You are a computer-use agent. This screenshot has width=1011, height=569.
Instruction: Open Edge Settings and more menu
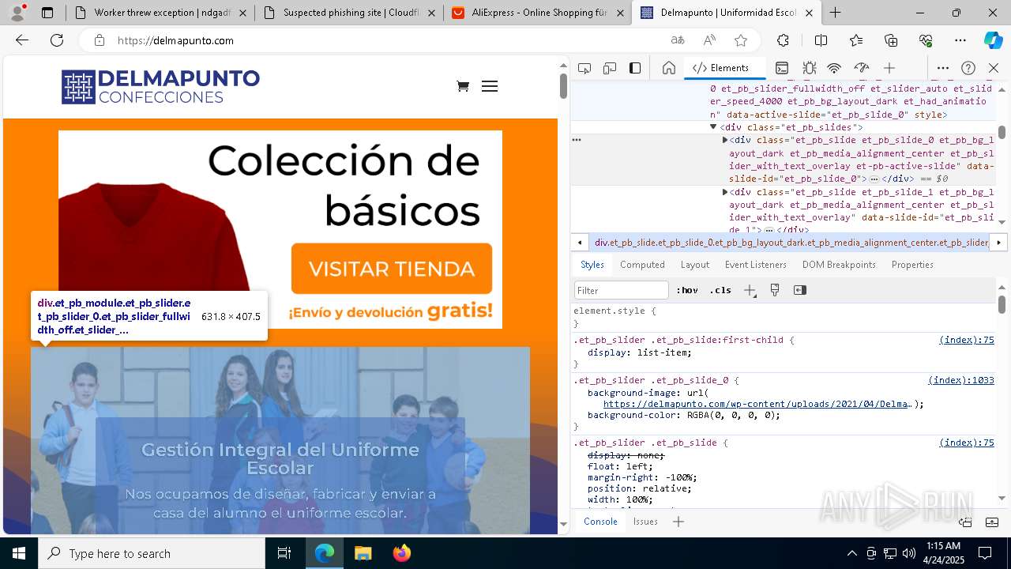[x=960, y=40]
